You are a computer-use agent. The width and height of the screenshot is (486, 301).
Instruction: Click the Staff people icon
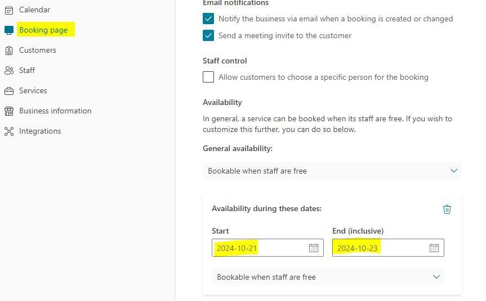(x=9, y=70)
